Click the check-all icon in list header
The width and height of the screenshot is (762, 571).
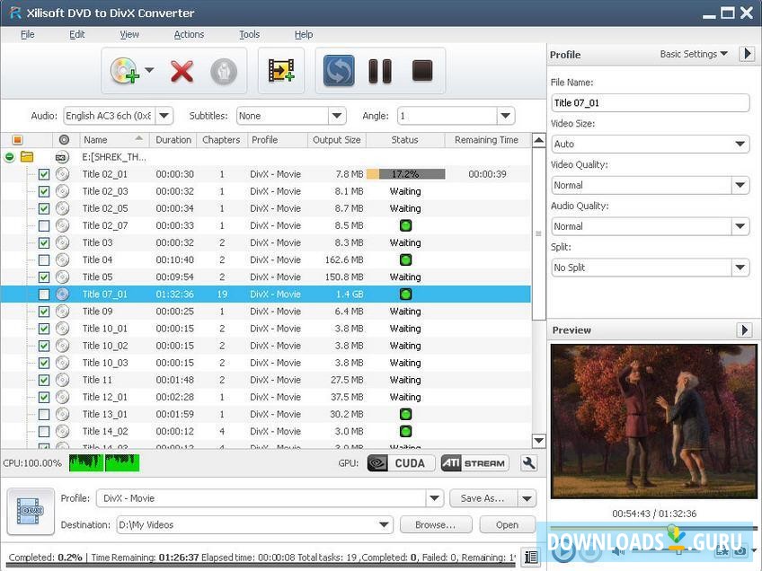[17, 140]
